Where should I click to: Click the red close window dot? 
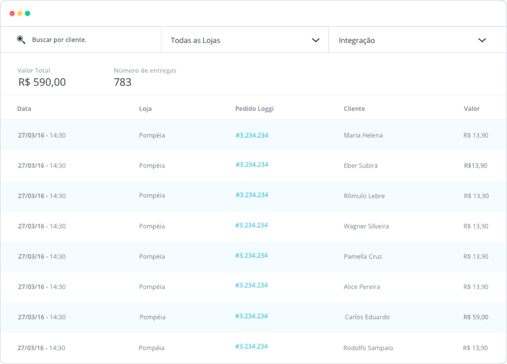(x=12, y=13)
